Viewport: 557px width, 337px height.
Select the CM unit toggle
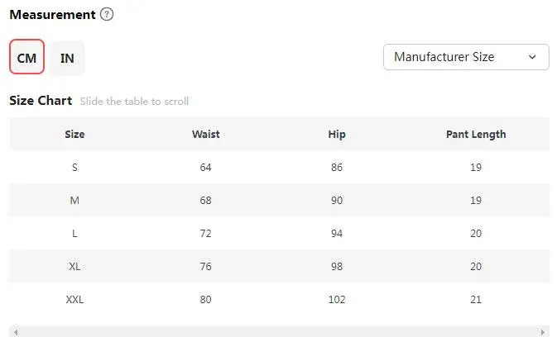tap(27, 57)
